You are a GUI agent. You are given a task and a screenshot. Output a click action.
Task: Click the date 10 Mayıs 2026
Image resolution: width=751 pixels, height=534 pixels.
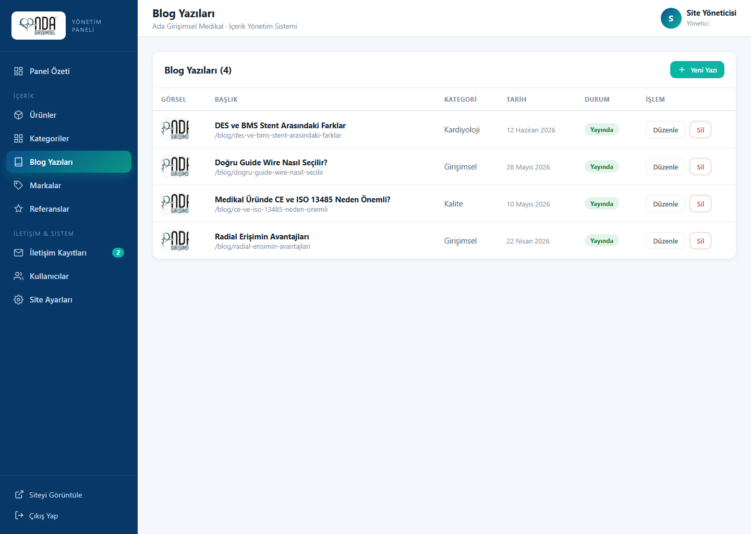pos(528,204)
